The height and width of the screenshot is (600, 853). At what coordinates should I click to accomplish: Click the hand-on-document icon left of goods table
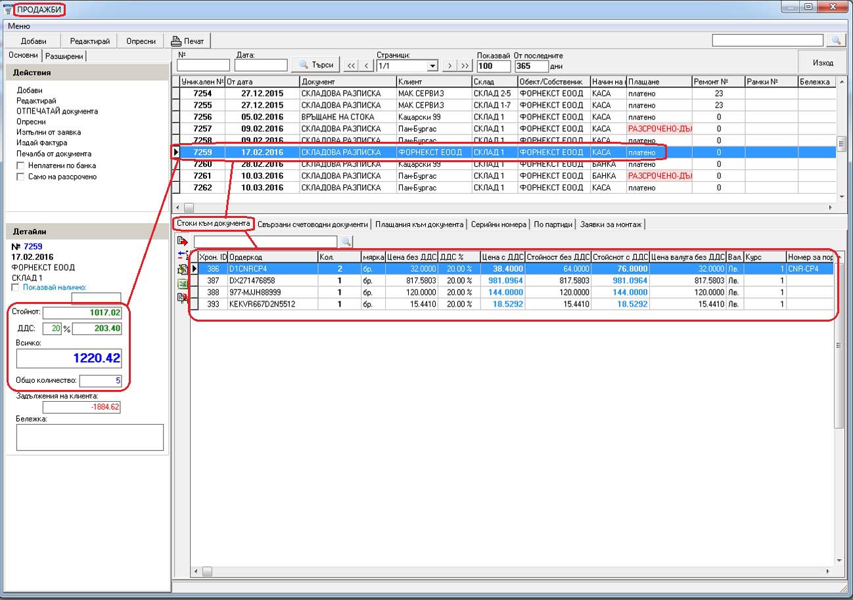182,269
